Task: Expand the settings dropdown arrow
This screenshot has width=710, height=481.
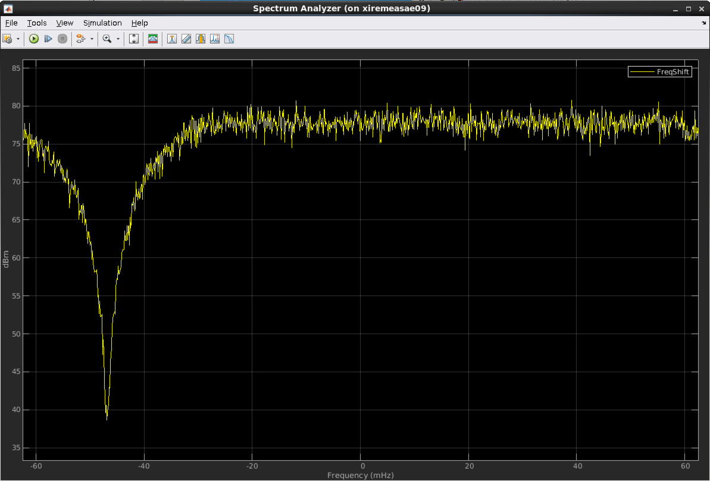Action: click(x=18, y=39)
